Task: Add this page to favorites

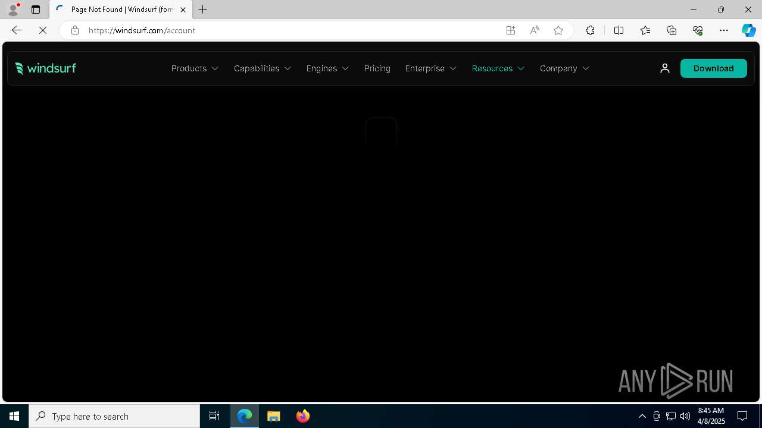Action: [x=558, y=30]
